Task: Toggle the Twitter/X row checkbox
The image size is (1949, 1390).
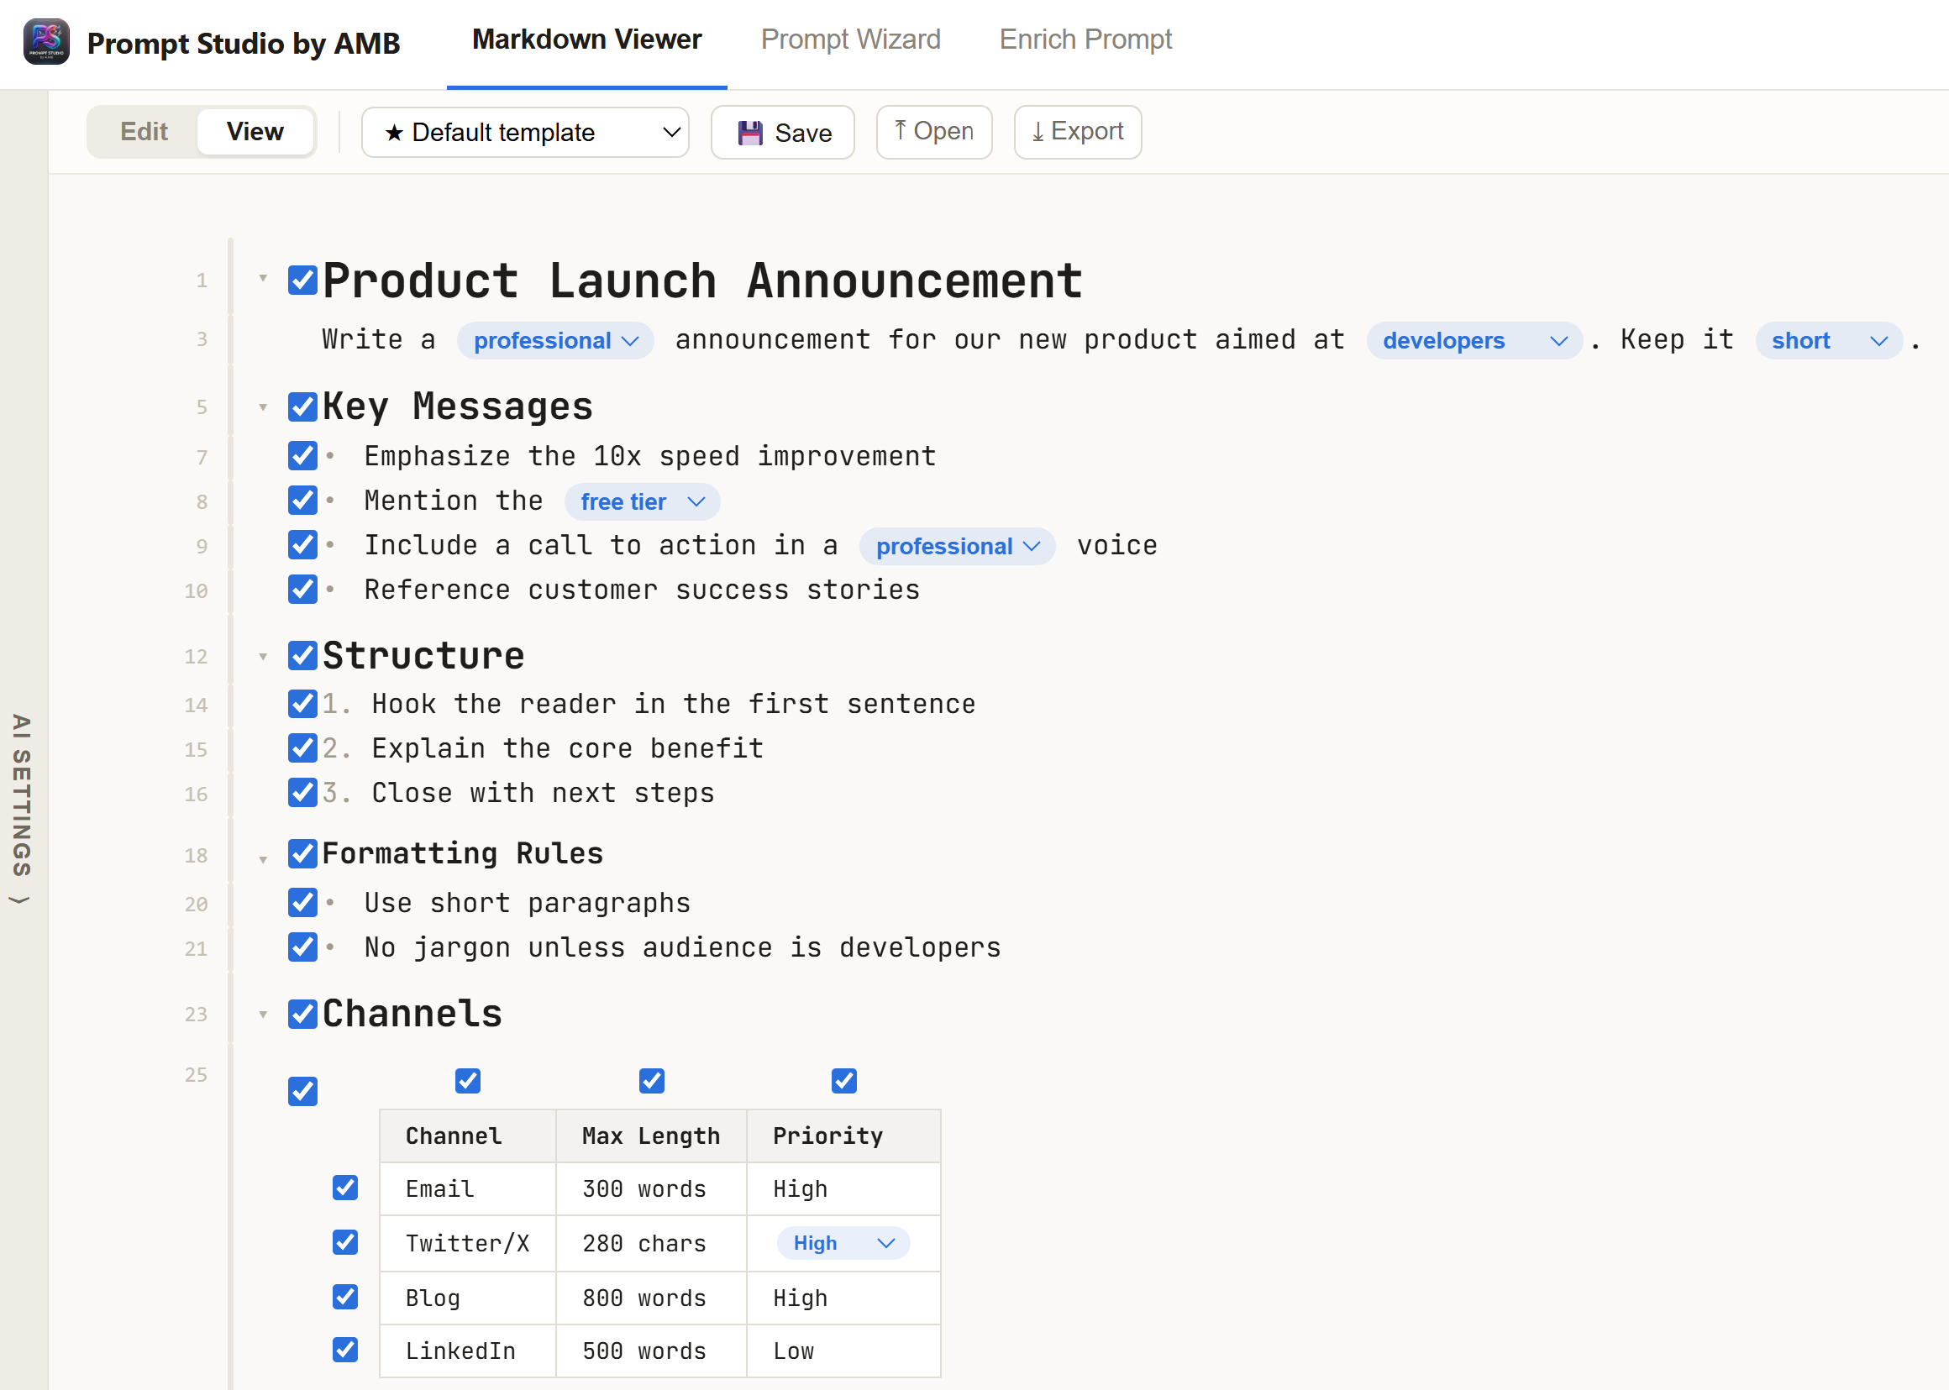Action: coord(345,1242)
